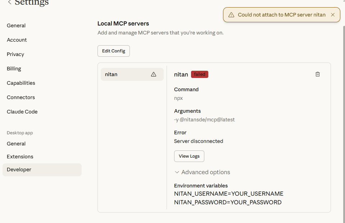Image resolution: width=345 pixels, height=223 pixels.
Task: Go to Account settings
Action: 17,40
